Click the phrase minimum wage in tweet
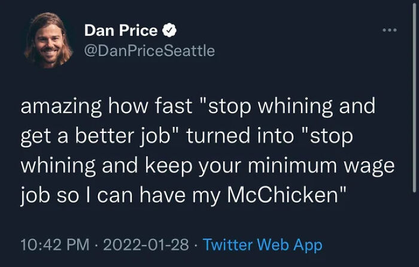This screenshot has width=419, height=267. click(x=321, y=166)
